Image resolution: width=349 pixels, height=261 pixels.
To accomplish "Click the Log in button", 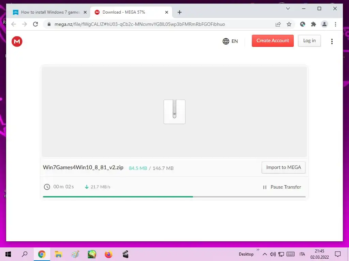I will pyautogui.click(x=309, y=41).
